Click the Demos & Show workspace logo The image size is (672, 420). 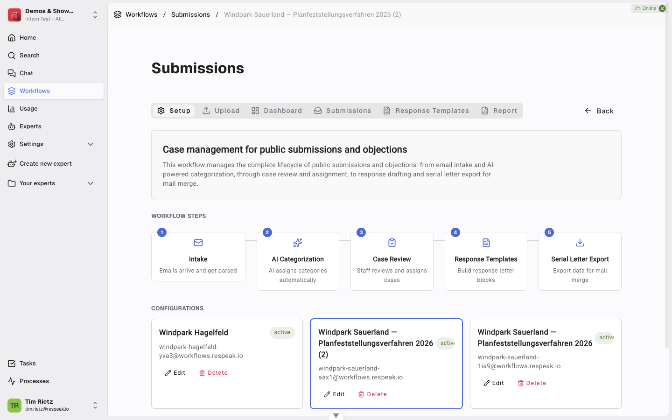[14, 15]
